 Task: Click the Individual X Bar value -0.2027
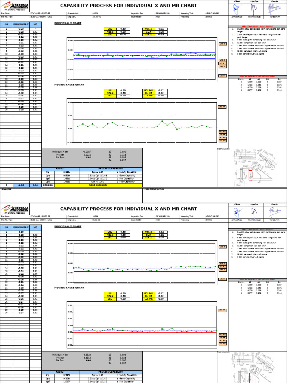87,152
